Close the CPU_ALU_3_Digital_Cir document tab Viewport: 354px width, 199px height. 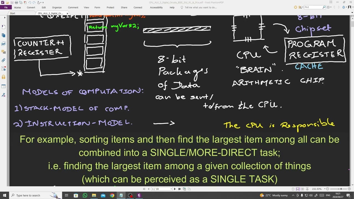pyautogui.click(x=67, y=13)
